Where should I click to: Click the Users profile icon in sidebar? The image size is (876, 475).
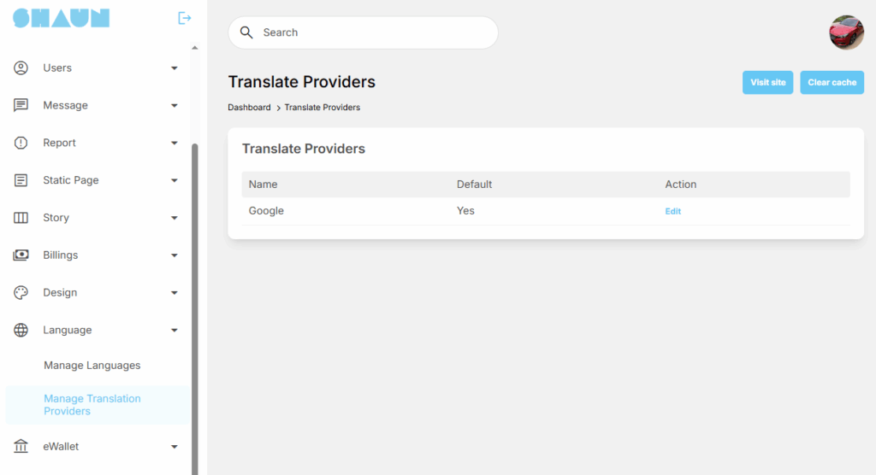pyautogui.click(x=21, y=67)
